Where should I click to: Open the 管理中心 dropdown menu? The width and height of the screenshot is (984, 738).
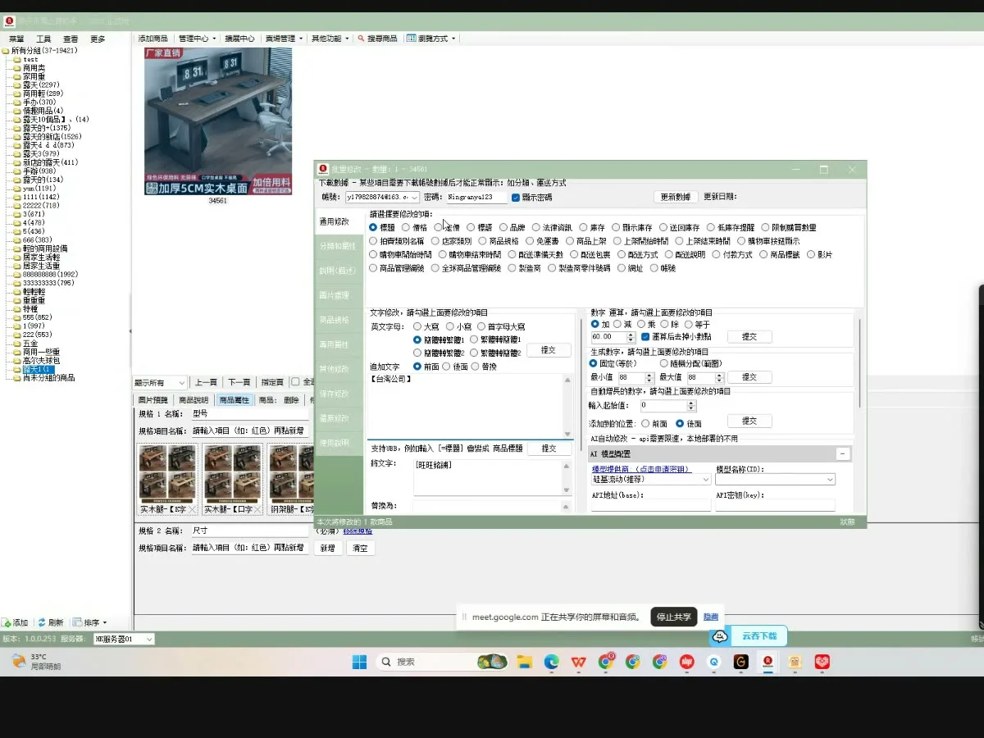[x=197, y=39]
